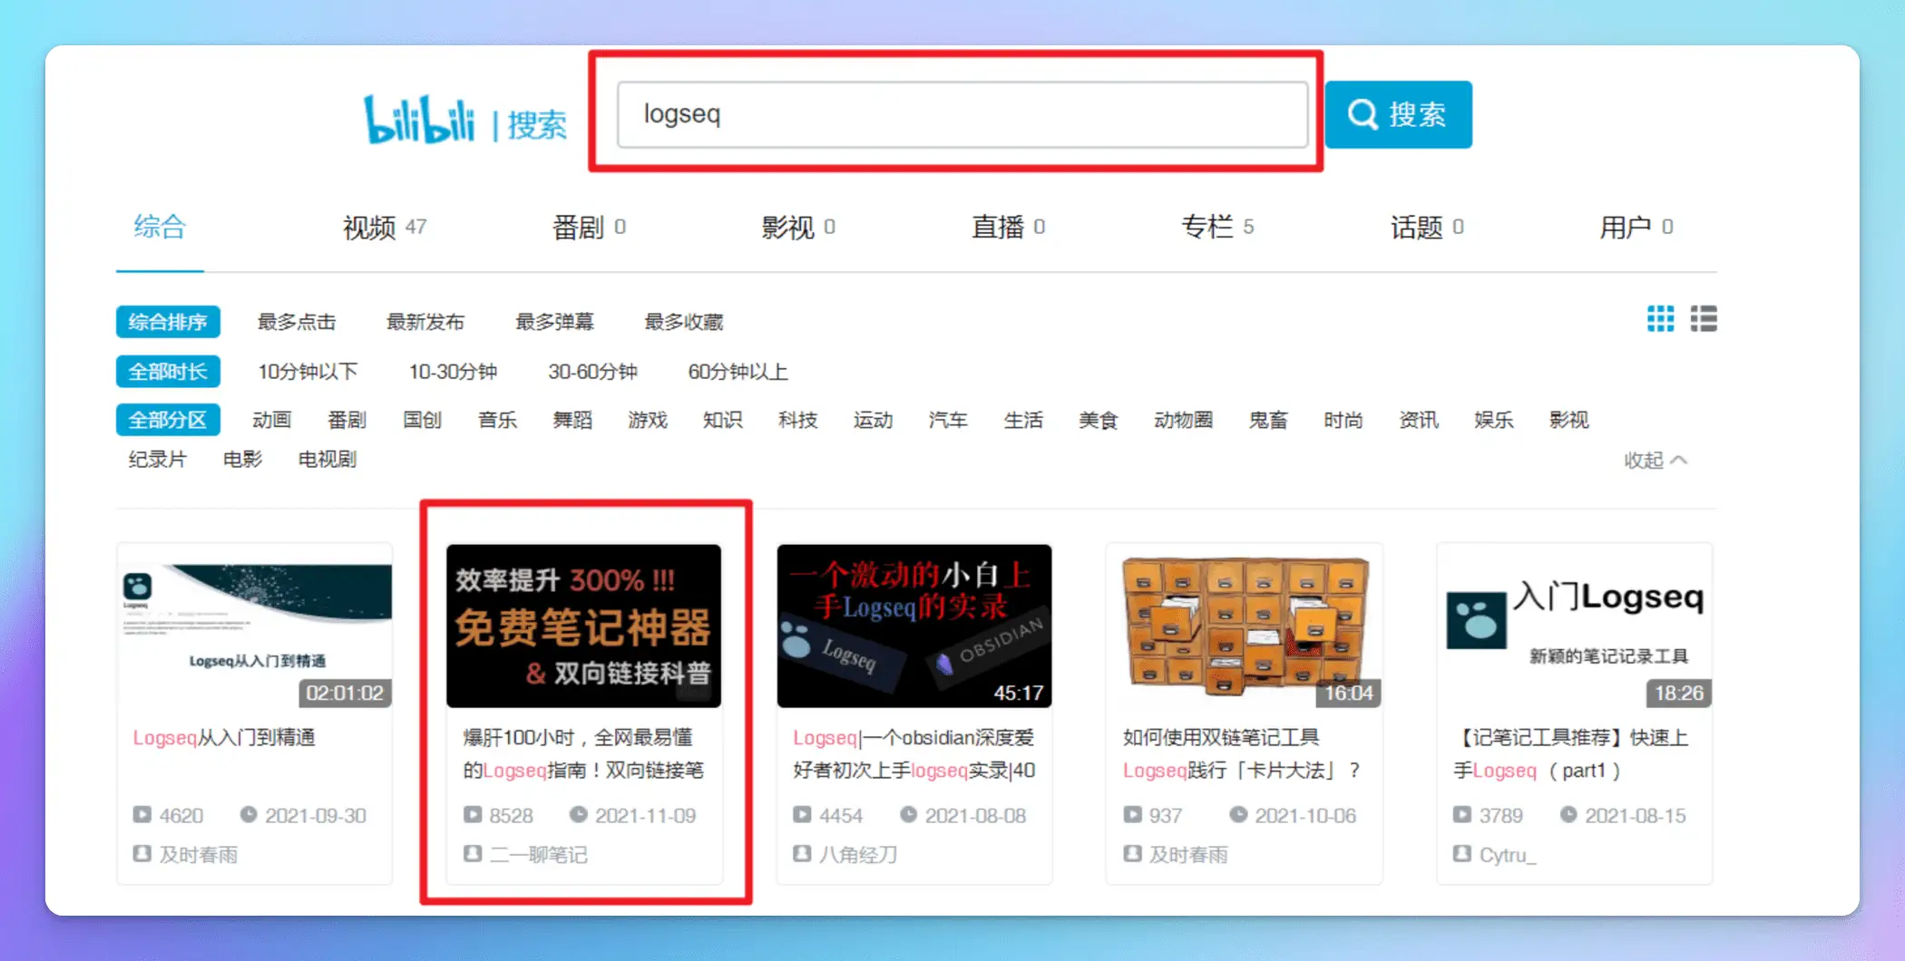
Task: Filter by 运动 category
Action: (x=873, y=420)
